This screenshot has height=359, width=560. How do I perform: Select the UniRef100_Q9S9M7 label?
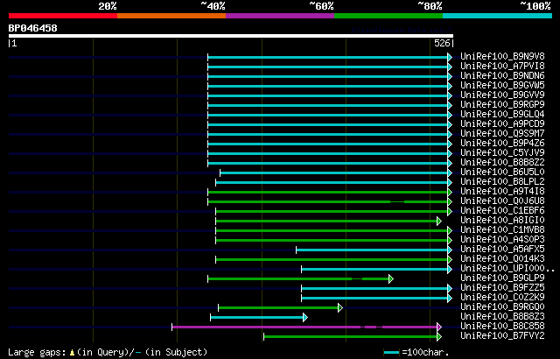502,134
